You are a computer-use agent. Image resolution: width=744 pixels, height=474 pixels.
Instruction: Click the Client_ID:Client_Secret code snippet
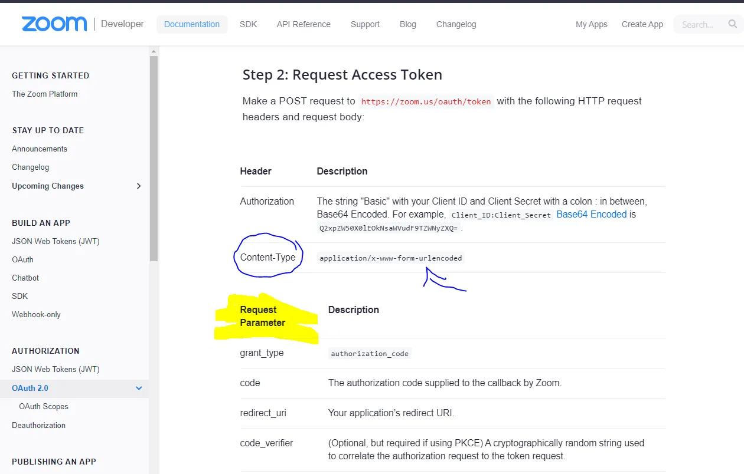(x=501, y=215)
